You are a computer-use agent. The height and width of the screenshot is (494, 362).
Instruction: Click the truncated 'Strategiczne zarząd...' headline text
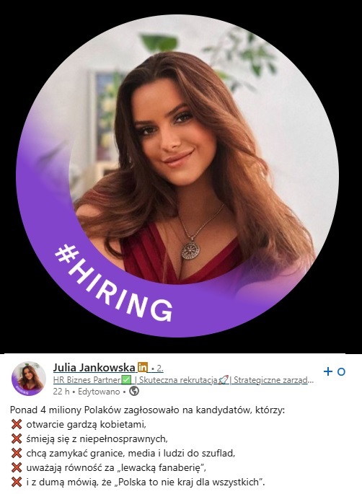274,380
